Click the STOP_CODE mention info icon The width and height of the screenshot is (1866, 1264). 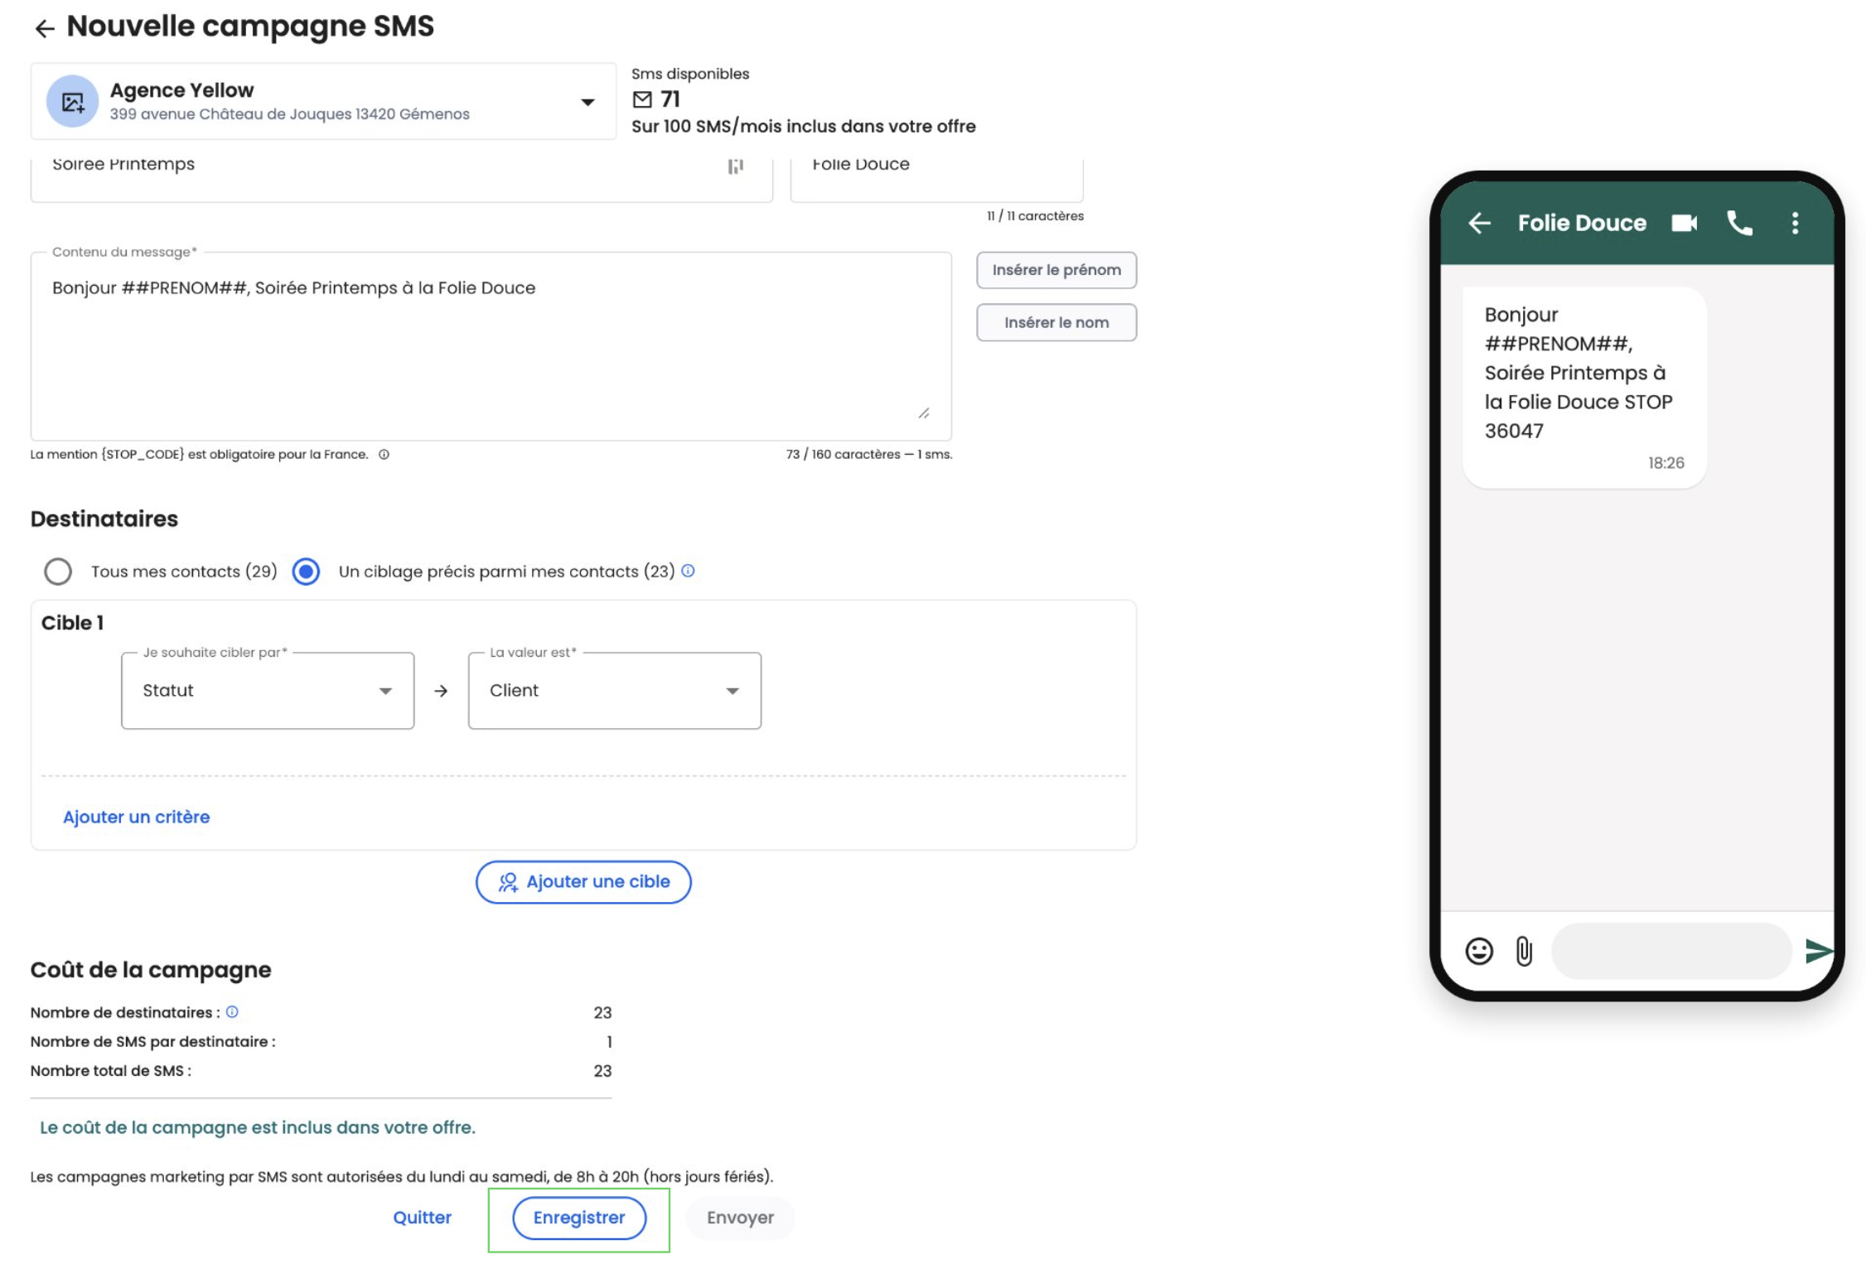click(x=384, y=454)
